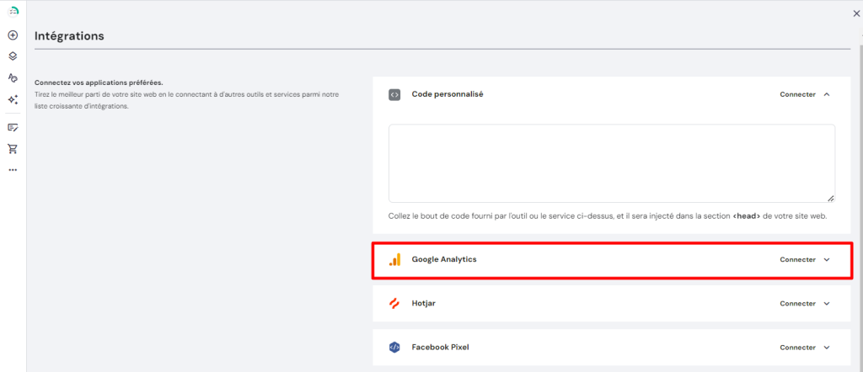
Task: Expand the Facebook Pixel chevron
Action: pos(827,347)
